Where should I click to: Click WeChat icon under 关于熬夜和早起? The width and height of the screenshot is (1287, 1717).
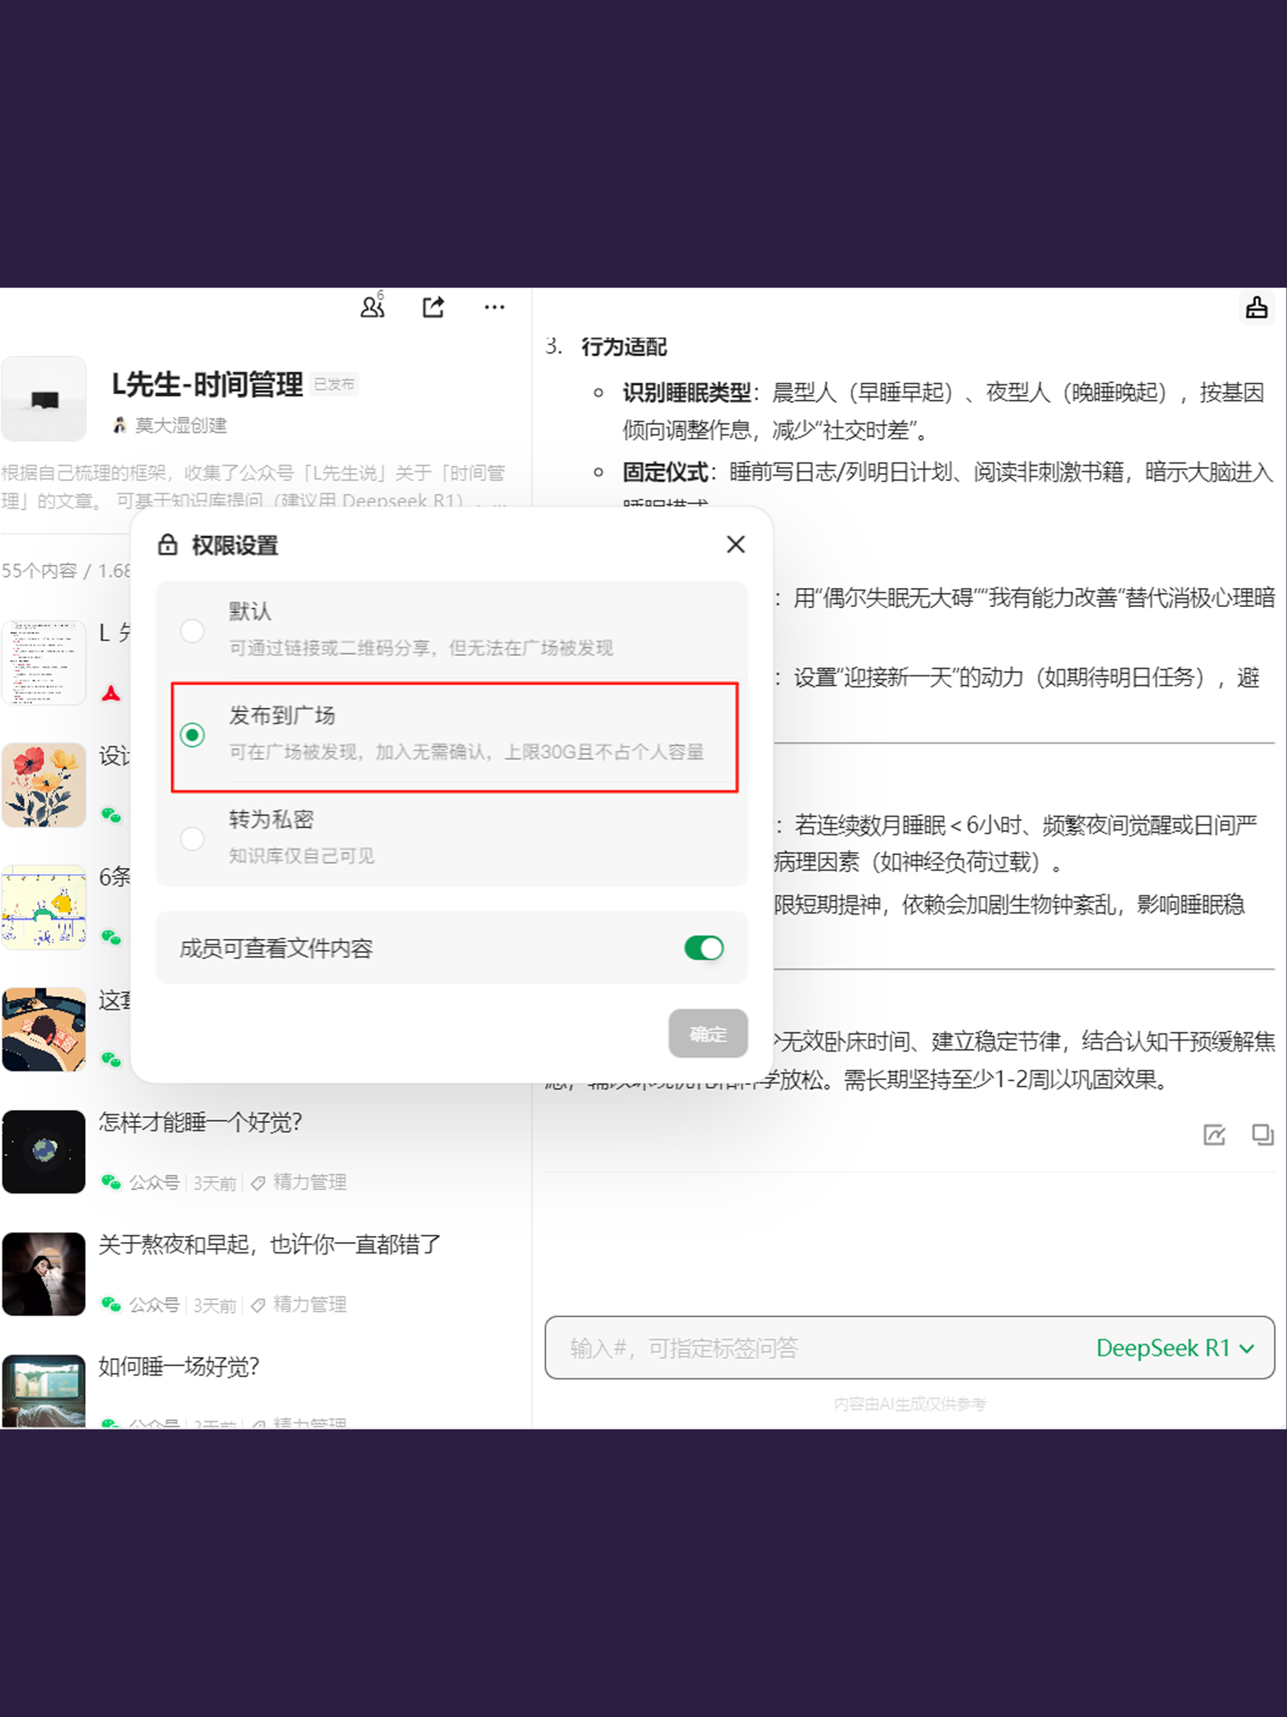point(111,1304)
